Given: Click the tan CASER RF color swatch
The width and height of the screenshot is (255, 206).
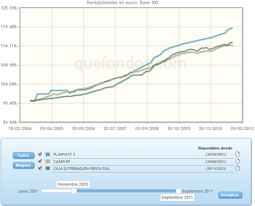Looking at the screenshot, I should click(47, 162).
